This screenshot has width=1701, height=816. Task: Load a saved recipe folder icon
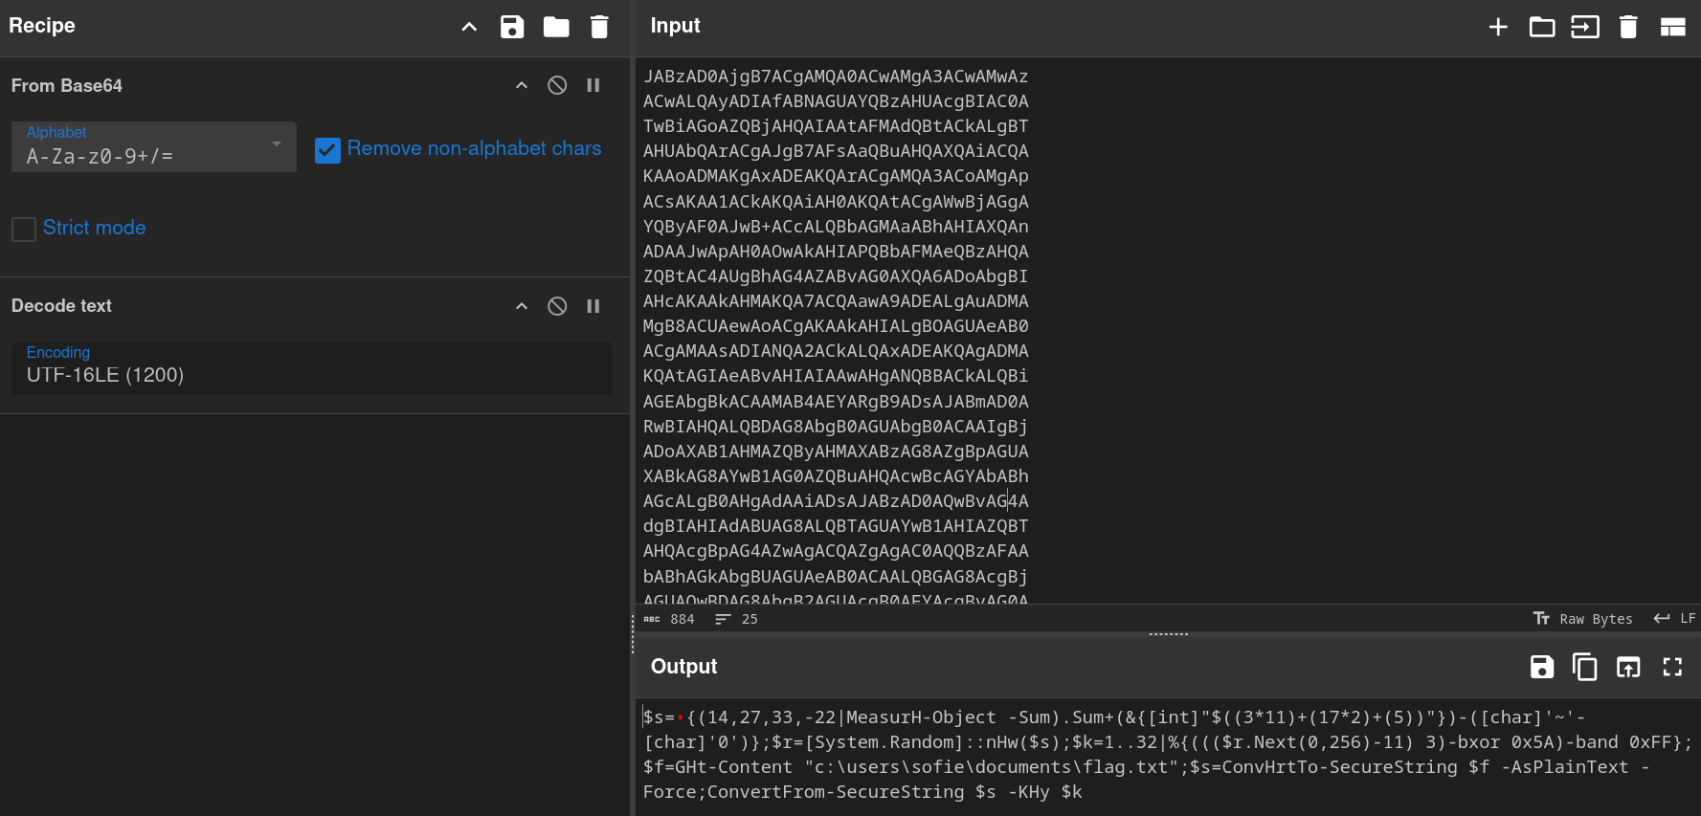click(x=556, y=27)
